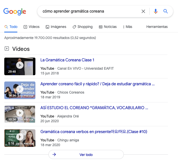Click the Google logo
This screenshot has width=178, height=165.
15,12
